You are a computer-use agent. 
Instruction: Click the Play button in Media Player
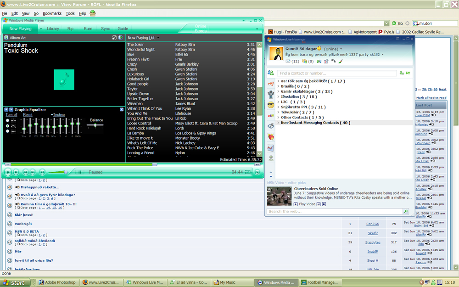8,172
